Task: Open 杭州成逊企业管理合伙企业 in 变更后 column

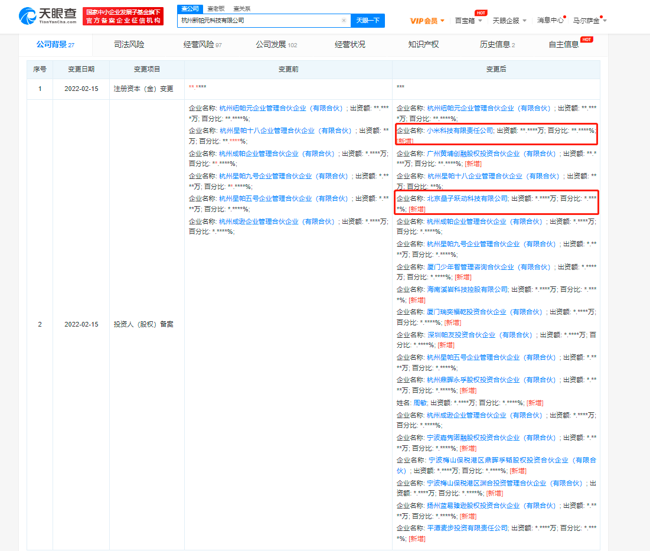Action: pos(485,415)
